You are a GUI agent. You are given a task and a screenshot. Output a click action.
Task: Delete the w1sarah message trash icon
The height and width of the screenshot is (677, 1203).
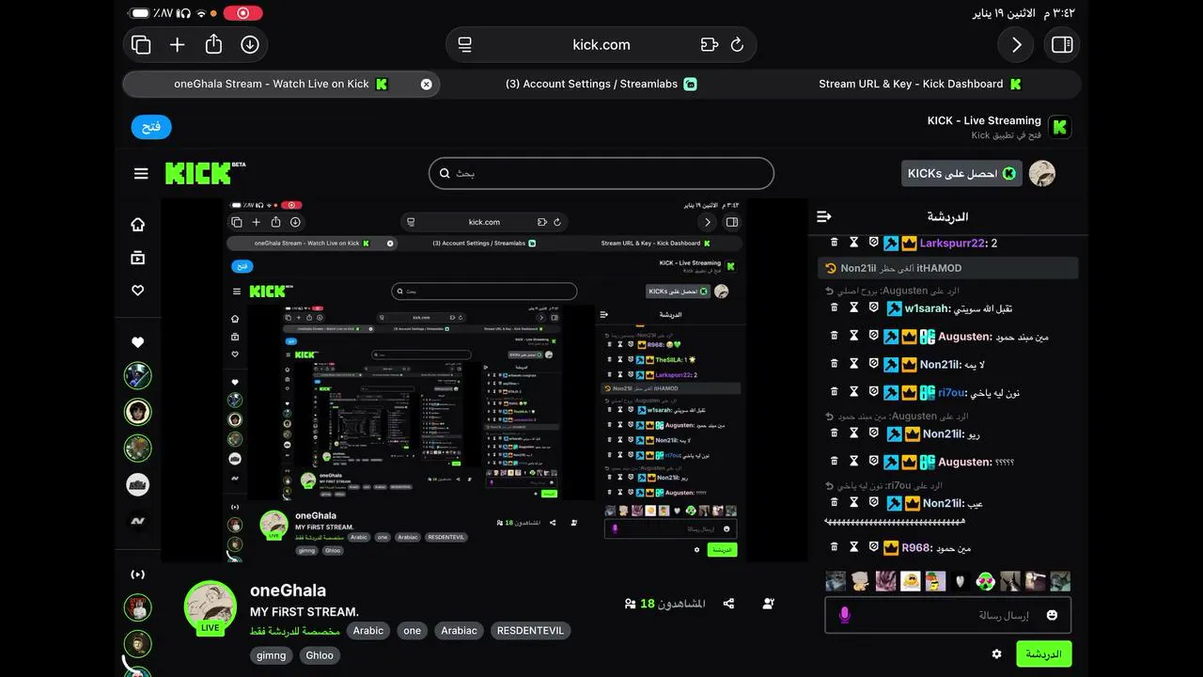[834, 307]
